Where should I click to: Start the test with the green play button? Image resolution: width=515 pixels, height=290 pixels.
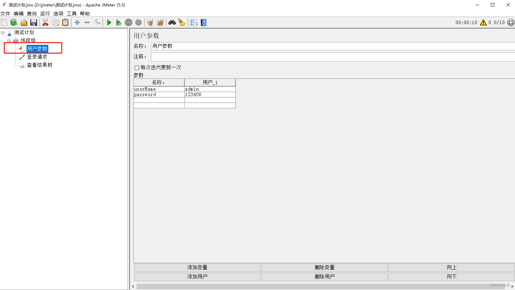point(109,22)
